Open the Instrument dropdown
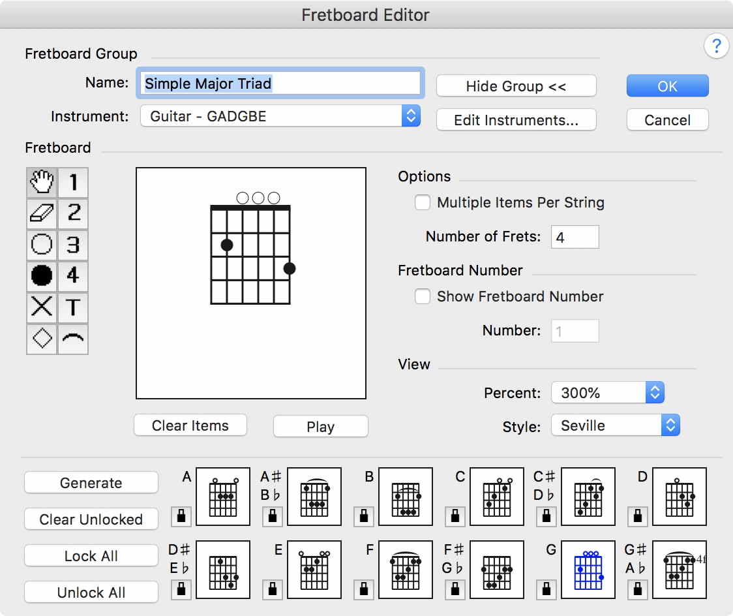This screenshot has width=733, height=616. [280, 117]
